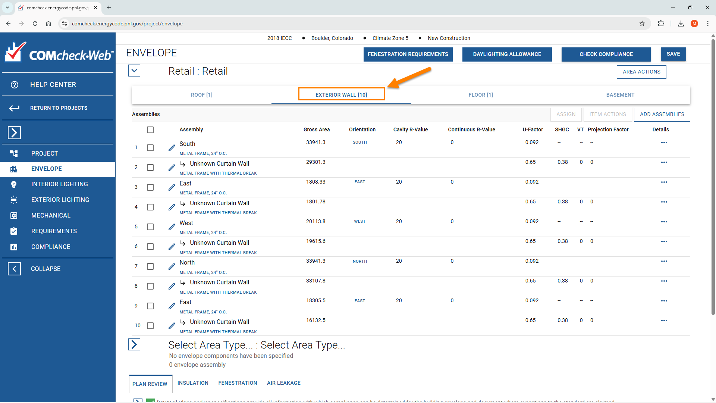Screen dimensions: 716x403
Task: Open the Insulation requirements tab
Action: tap(193, 383)
